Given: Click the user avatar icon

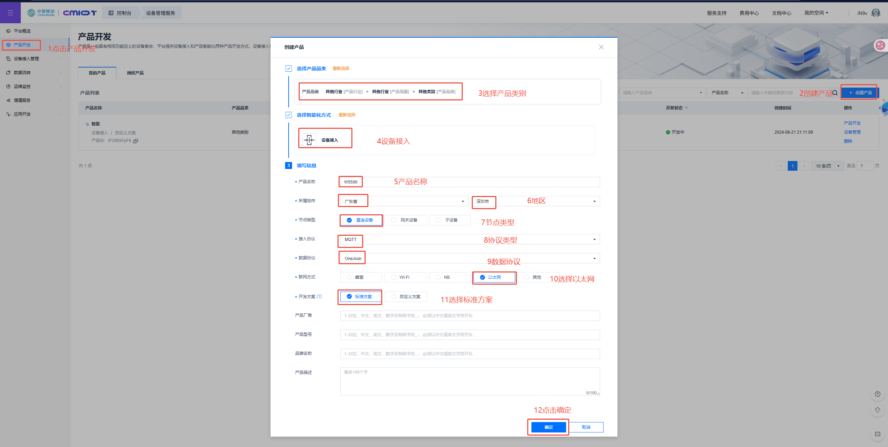Looking at the screenshot, I should coord(876,13).
